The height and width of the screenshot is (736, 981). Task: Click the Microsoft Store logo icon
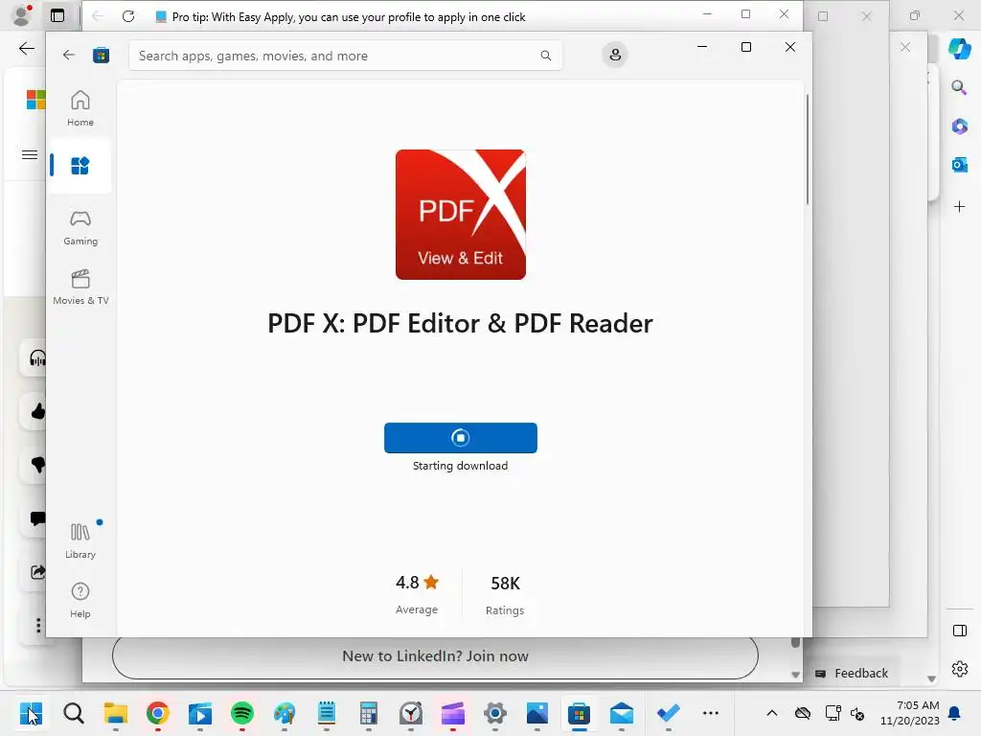click(101, 55)
